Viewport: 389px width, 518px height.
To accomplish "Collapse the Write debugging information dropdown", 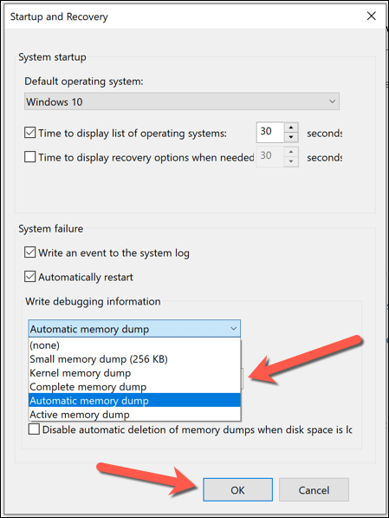I will tap(134, 329).
